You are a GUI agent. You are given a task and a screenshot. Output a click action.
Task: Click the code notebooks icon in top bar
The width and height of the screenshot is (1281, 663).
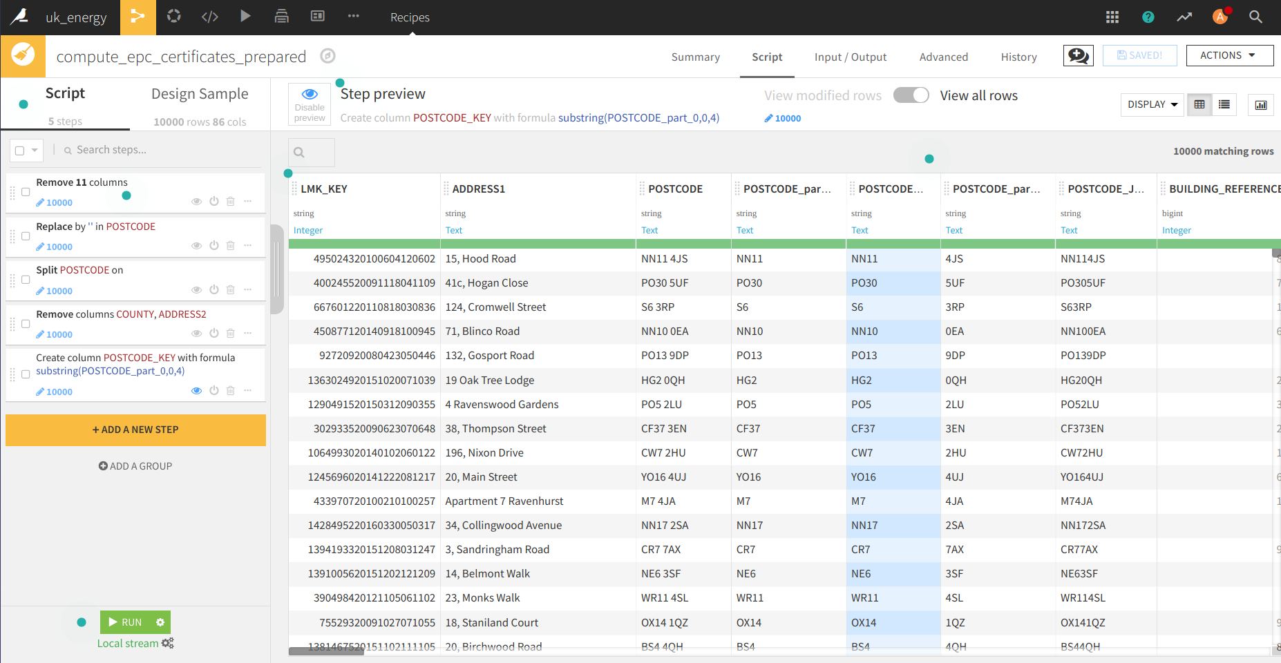(210, 17)
